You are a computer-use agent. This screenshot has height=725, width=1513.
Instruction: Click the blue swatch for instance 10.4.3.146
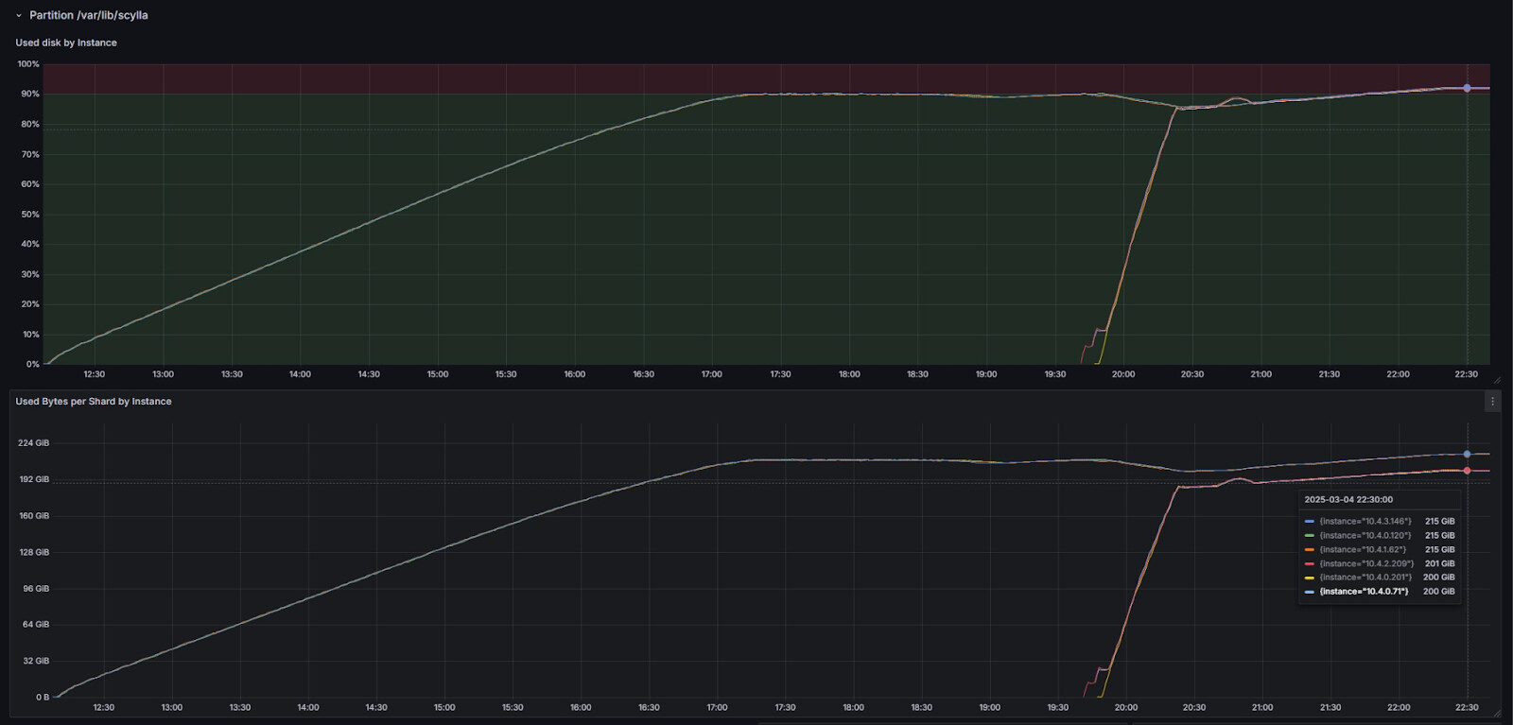click(1310, 521)
